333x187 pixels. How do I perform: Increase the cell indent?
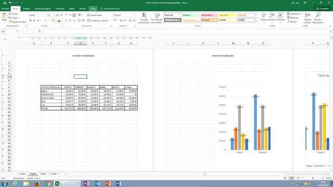pyautogui.click(x=83, y=21)
